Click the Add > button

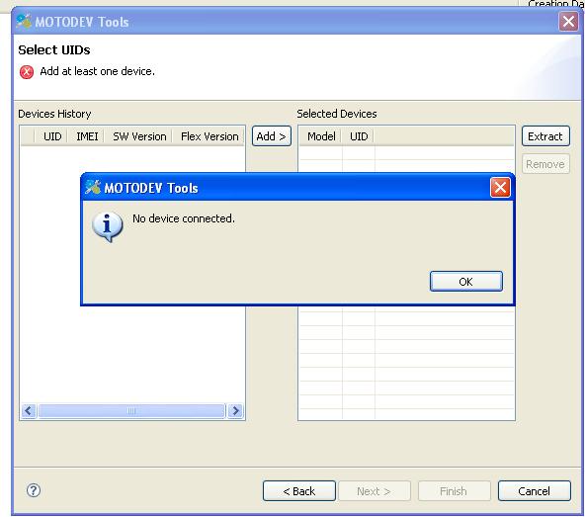[271, 136]
